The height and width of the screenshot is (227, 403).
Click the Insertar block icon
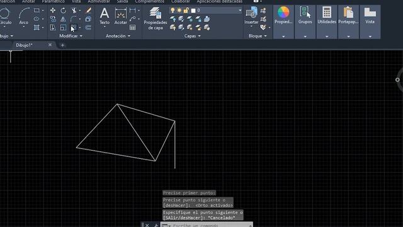251,15
